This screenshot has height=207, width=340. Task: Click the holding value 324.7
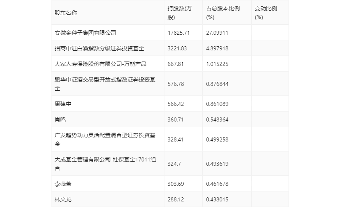pyautogui.click(x=174, y=164)
